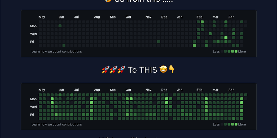Click the 'Nov' month label in bottom graph
This screenshot has width=277, height=138.
pos(149,90)
